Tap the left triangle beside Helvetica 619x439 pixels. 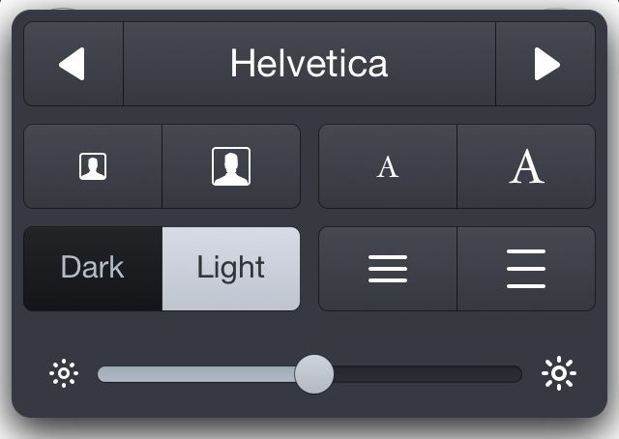73,64
